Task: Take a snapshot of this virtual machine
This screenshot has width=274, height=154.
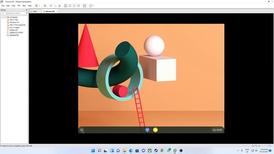Action: point(51,6)
